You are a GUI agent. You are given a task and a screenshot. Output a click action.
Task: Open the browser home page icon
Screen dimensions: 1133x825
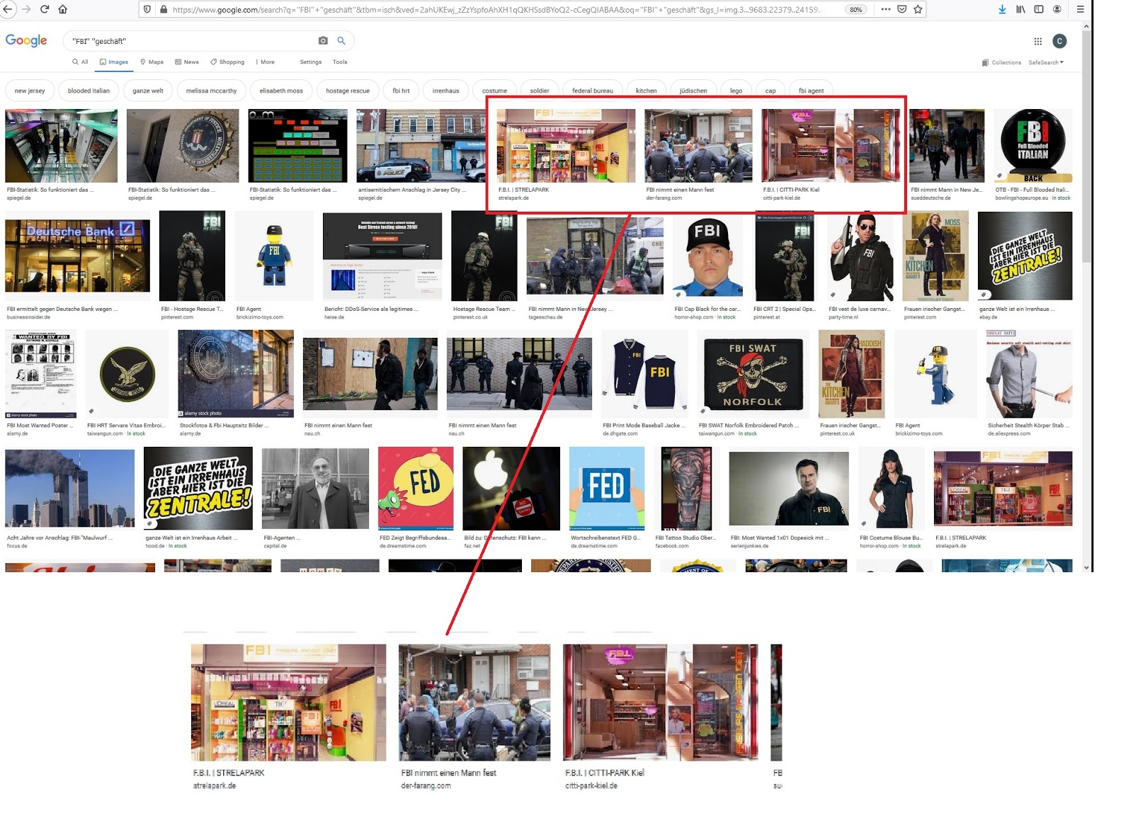pos(63,9)
